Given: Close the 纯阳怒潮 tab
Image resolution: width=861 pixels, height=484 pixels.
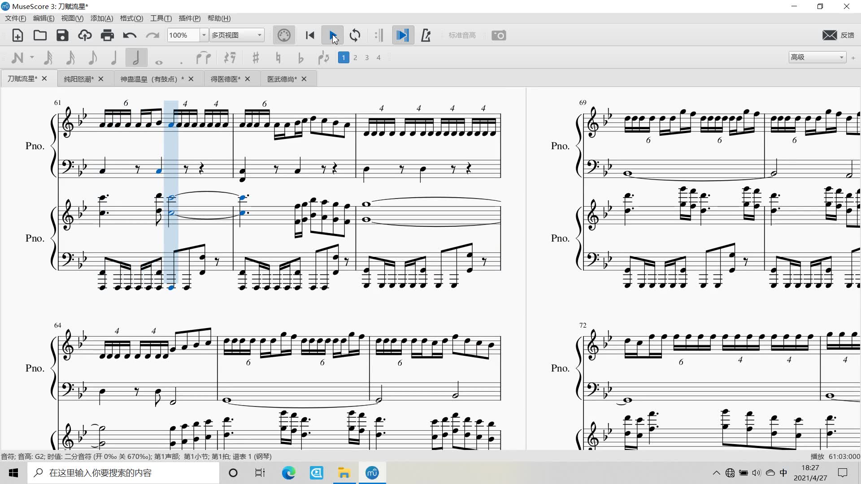Looking at the screenshot, I should pyautogui.click(x=101, y=79).
